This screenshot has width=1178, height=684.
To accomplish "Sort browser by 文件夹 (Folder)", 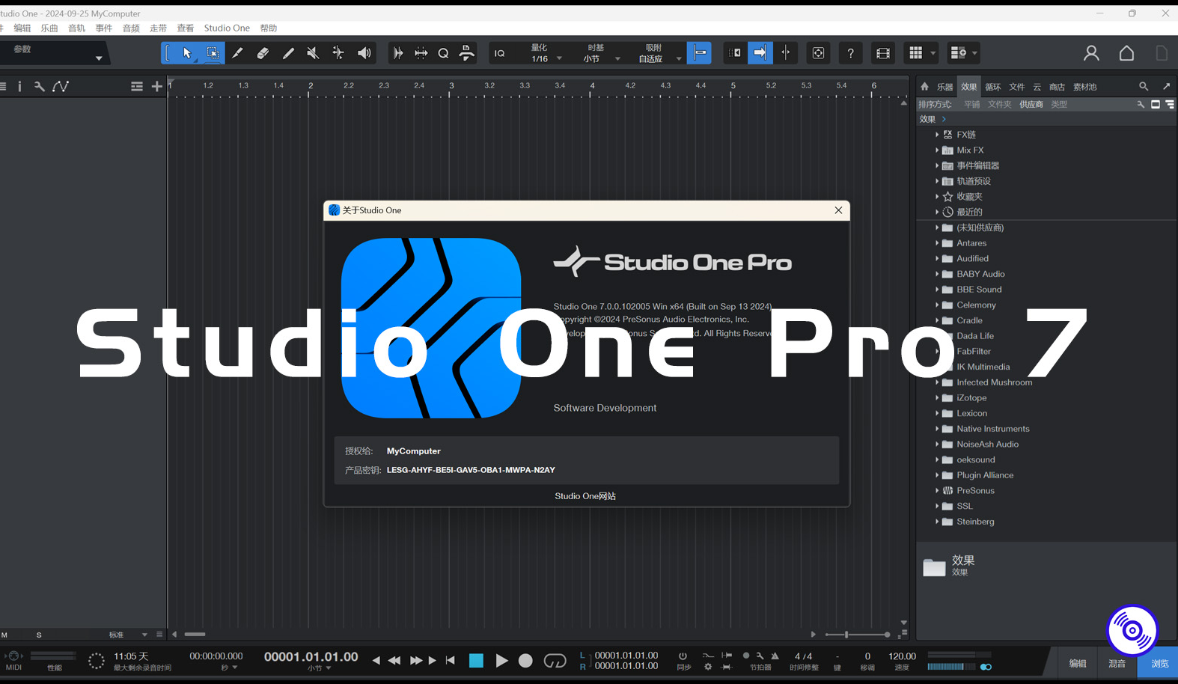I will (x=999, y=105).
